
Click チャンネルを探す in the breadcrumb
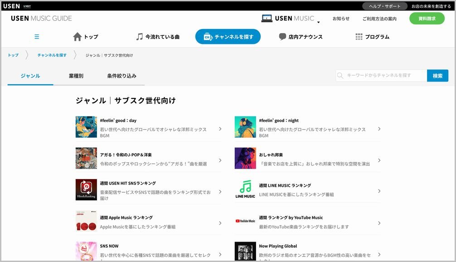point(52,55)
